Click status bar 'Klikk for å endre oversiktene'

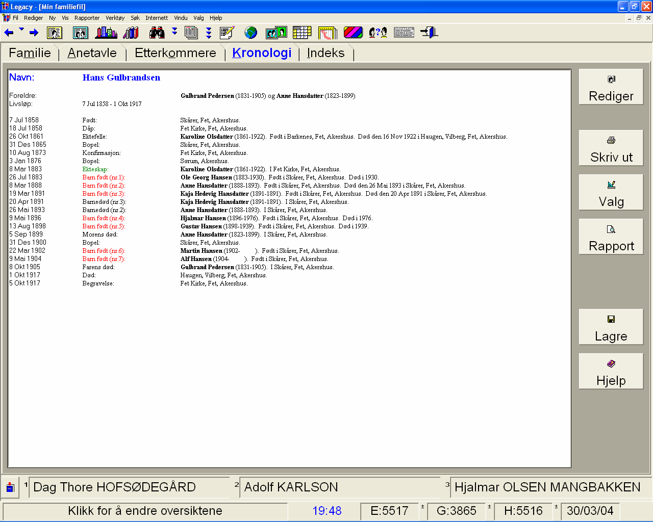coord(145,511)
